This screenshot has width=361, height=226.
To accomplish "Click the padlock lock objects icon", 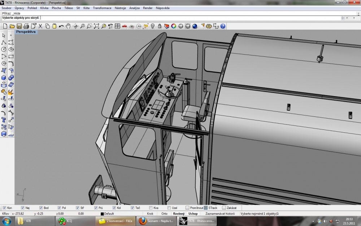I will pyautogui.click(x=160, y=26).
